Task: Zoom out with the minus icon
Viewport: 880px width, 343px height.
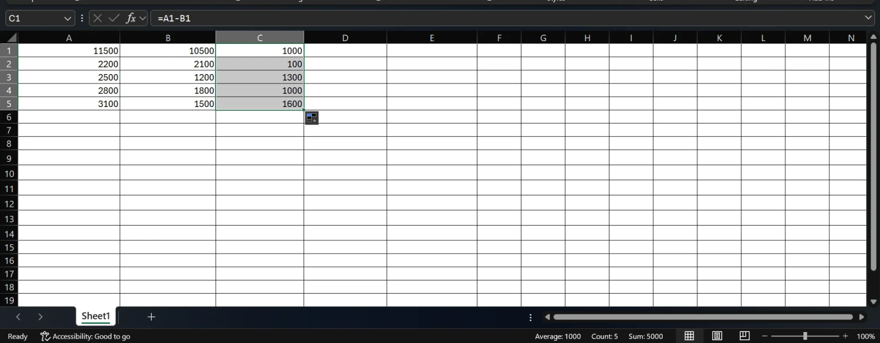Action: [765, 336]
